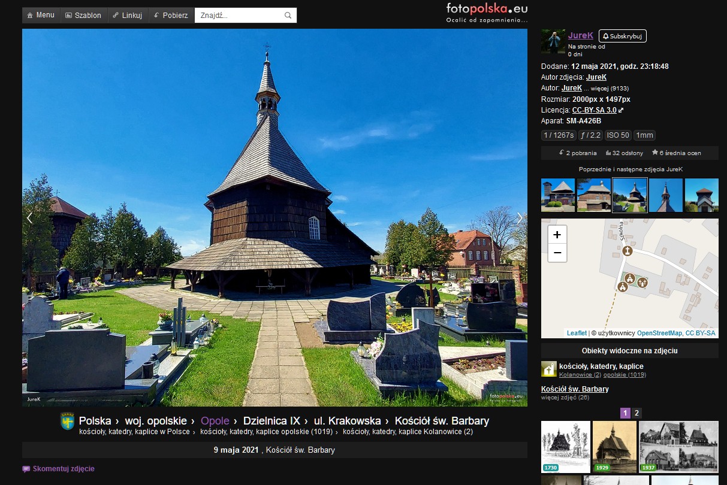Screen dimensions: 727x485
Task: Click Skomentuj zdjęcie to comment
Action: pyautogui.click(x=63, y=469)
